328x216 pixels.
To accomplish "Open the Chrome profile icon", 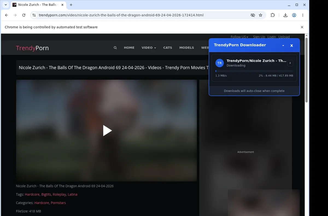I will click(294, 15).
